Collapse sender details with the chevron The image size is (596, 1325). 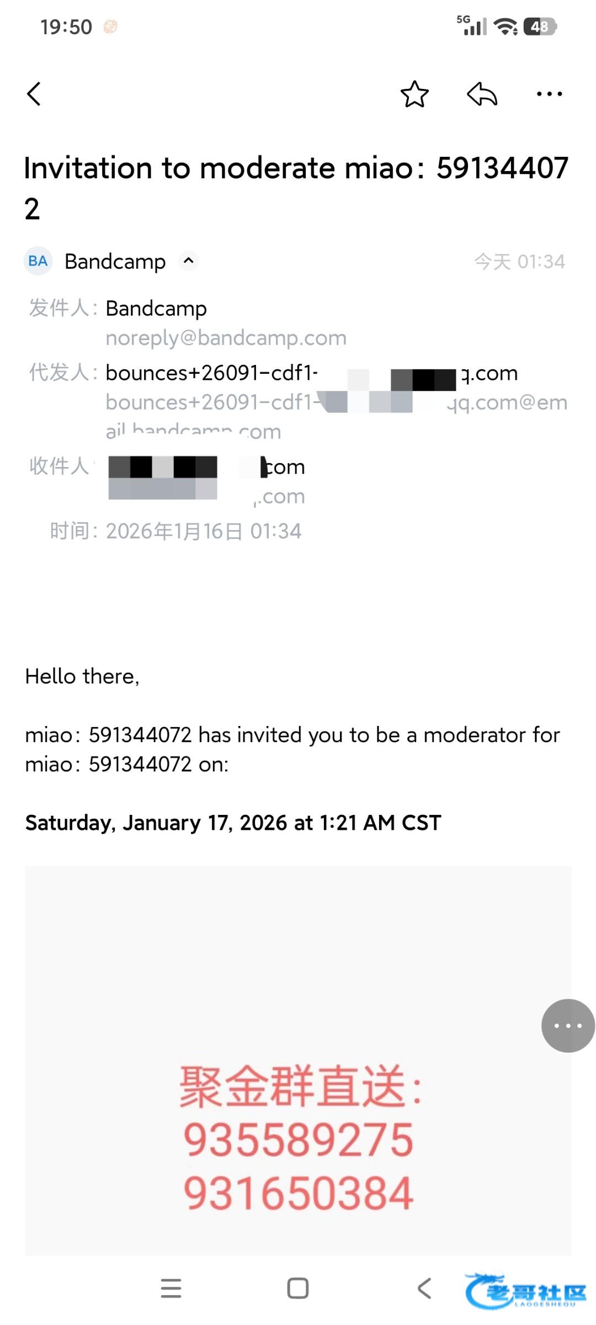(x=188, y=261)
